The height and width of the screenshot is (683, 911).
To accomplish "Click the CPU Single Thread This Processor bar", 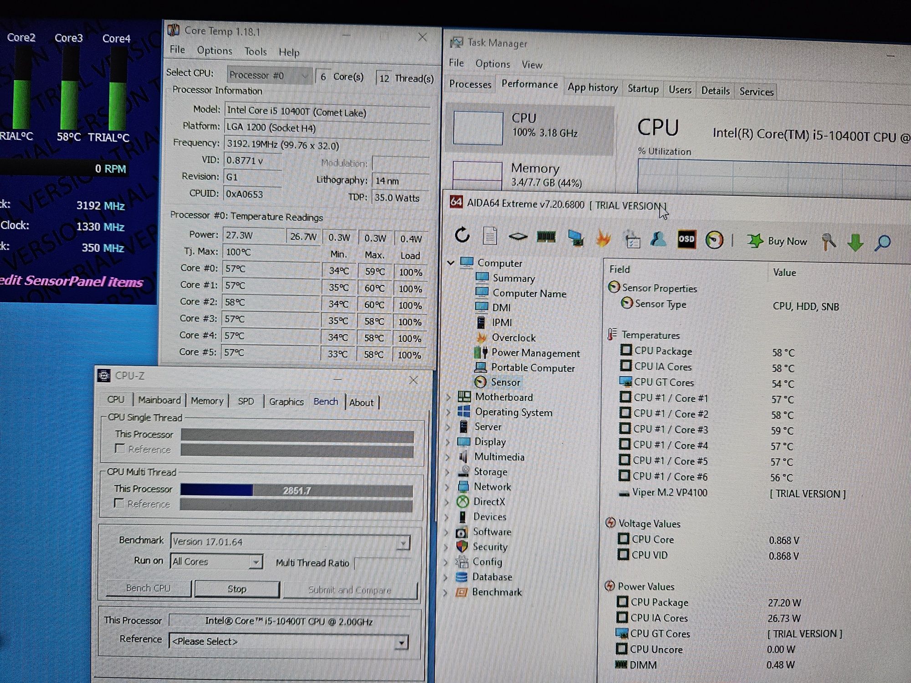I will coord(297,436).
